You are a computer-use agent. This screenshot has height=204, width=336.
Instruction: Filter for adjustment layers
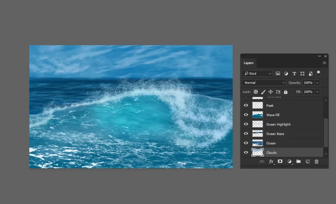point(286,73)
